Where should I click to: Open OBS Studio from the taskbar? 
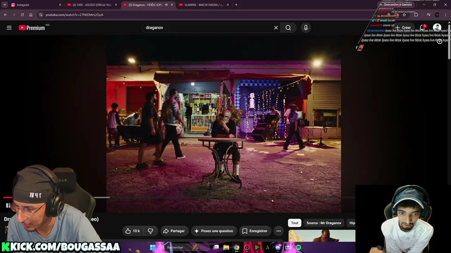click(247, 247)
